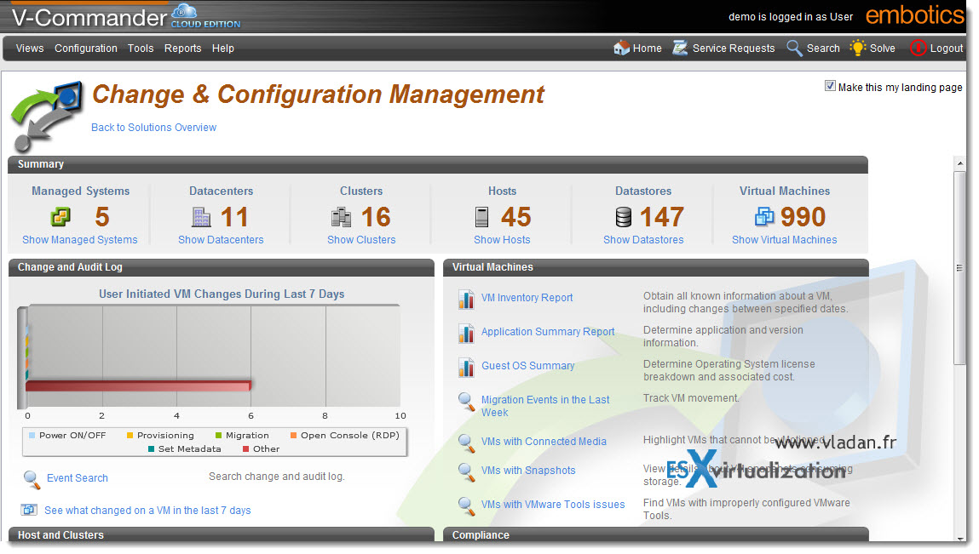Screen dimensions: 979x554
Task: Click the Search magnifier icon in toolbar
Action: (x=794, y=48)
